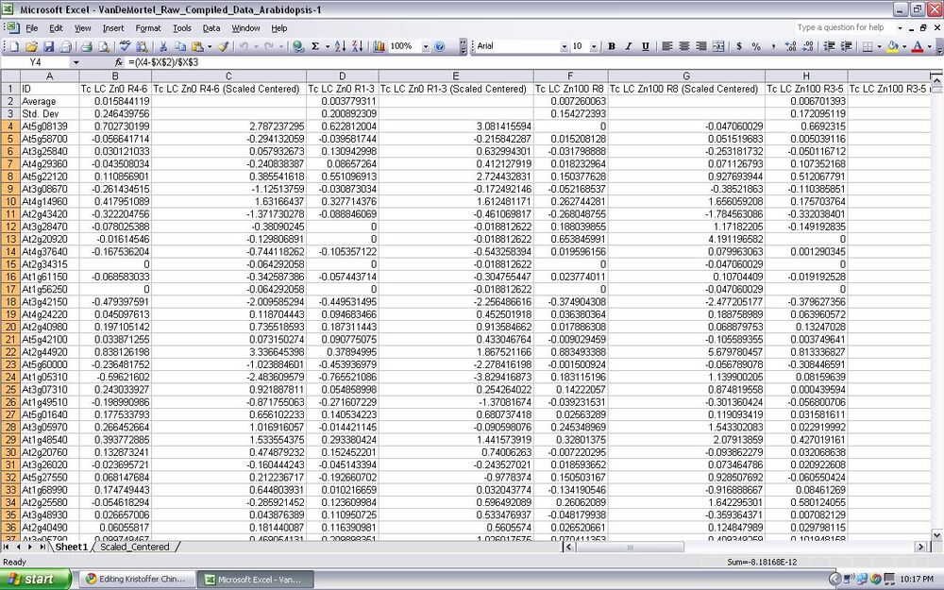
Task: Open the font size dropdown
Action: point(594,46)
